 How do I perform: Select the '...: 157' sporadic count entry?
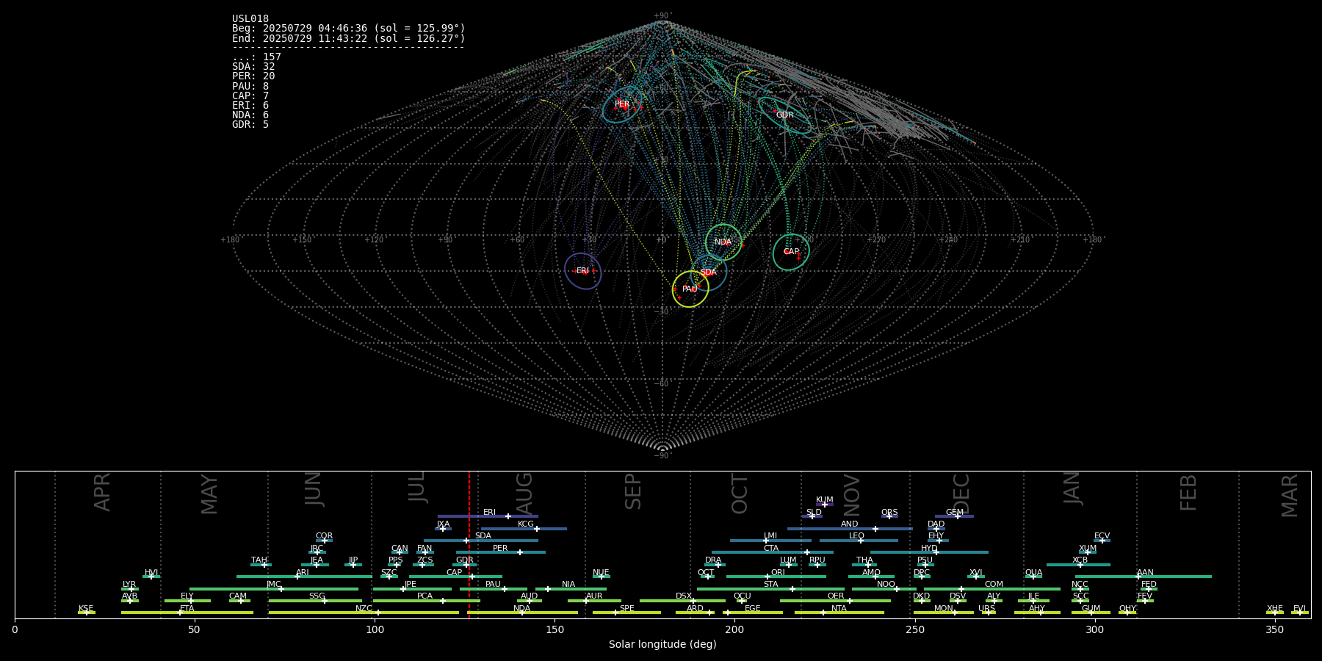(256, 57)
